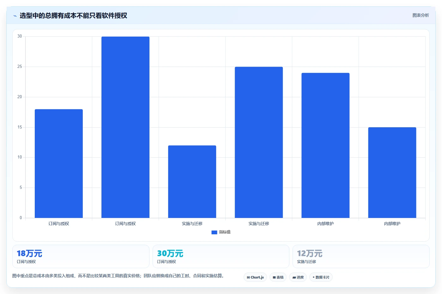The image size is (442, 294).
Task: Click the footer note starting with 图中重点是总成本
Action: click(119, 276)
